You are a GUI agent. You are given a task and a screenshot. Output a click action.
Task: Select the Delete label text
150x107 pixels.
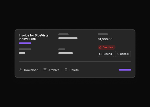coord(74,70)
